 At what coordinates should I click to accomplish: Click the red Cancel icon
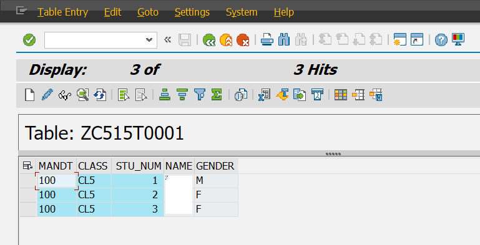[x=243, y=40]
